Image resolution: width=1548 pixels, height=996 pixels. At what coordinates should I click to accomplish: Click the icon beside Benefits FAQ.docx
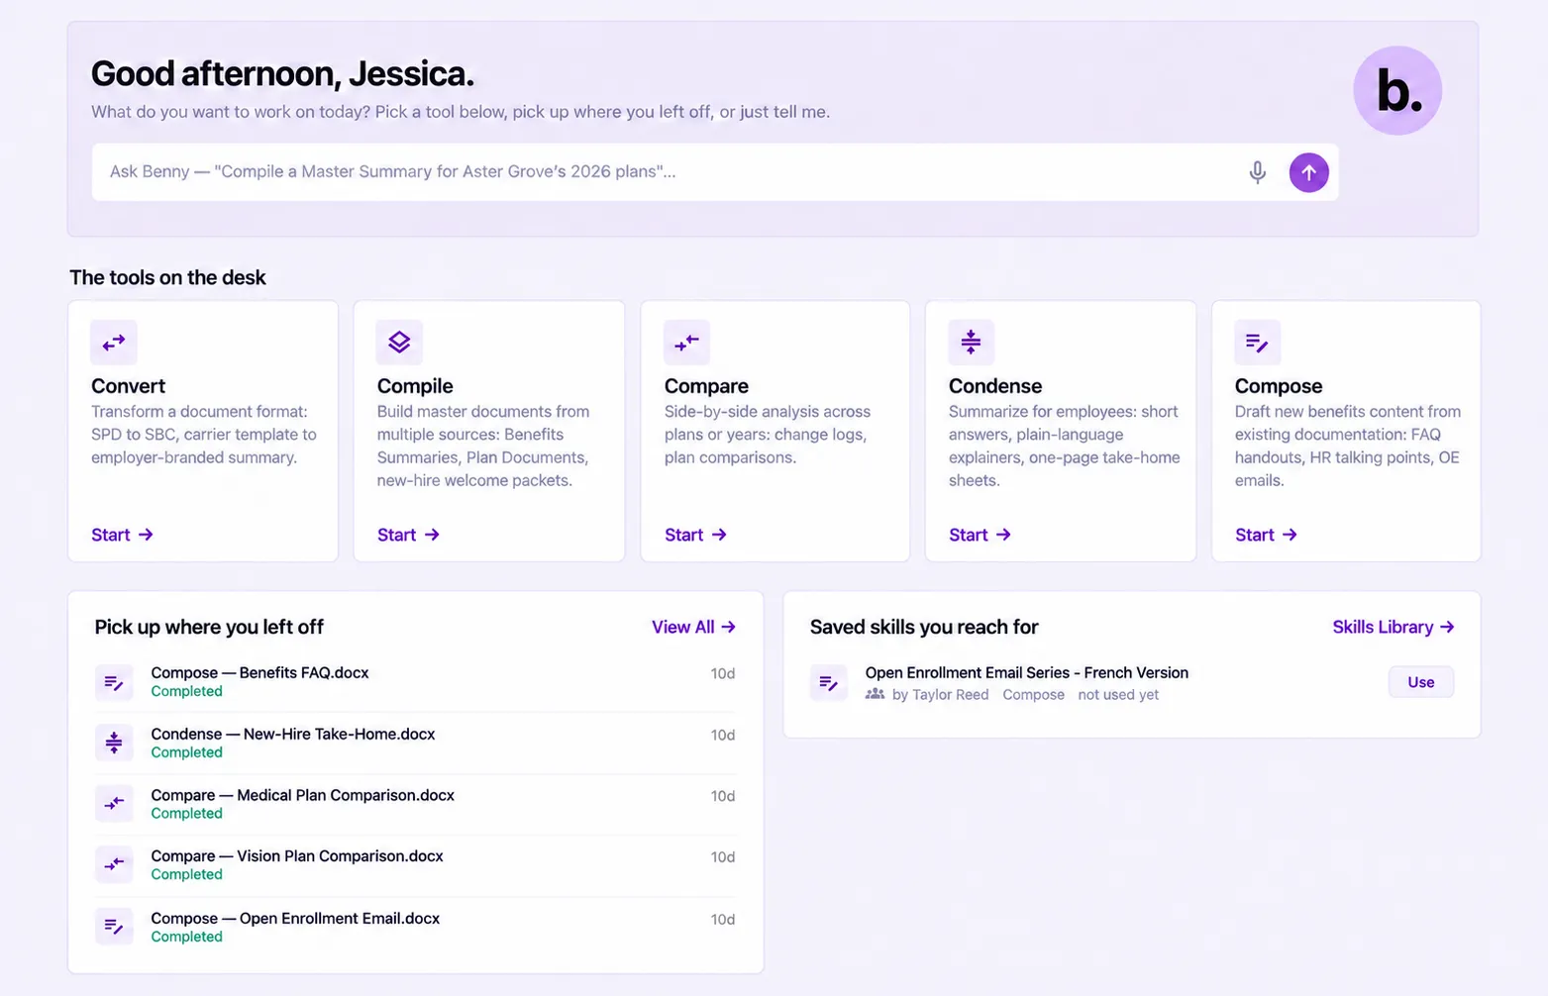pyautogui.click(x=114, y=682)
